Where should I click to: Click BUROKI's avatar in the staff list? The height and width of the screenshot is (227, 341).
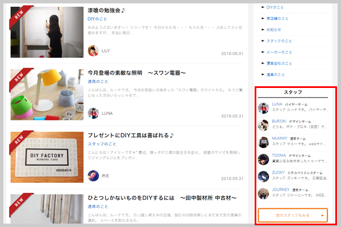pyautogui.click(x=263, y=125)
